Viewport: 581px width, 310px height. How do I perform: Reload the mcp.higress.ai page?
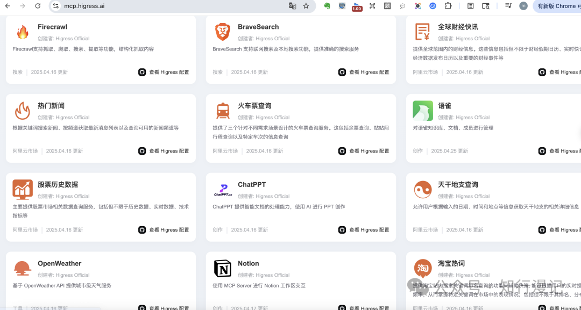coord(38,6)
